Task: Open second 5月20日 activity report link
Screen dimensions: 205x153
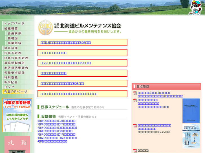Action: [56, 124]
